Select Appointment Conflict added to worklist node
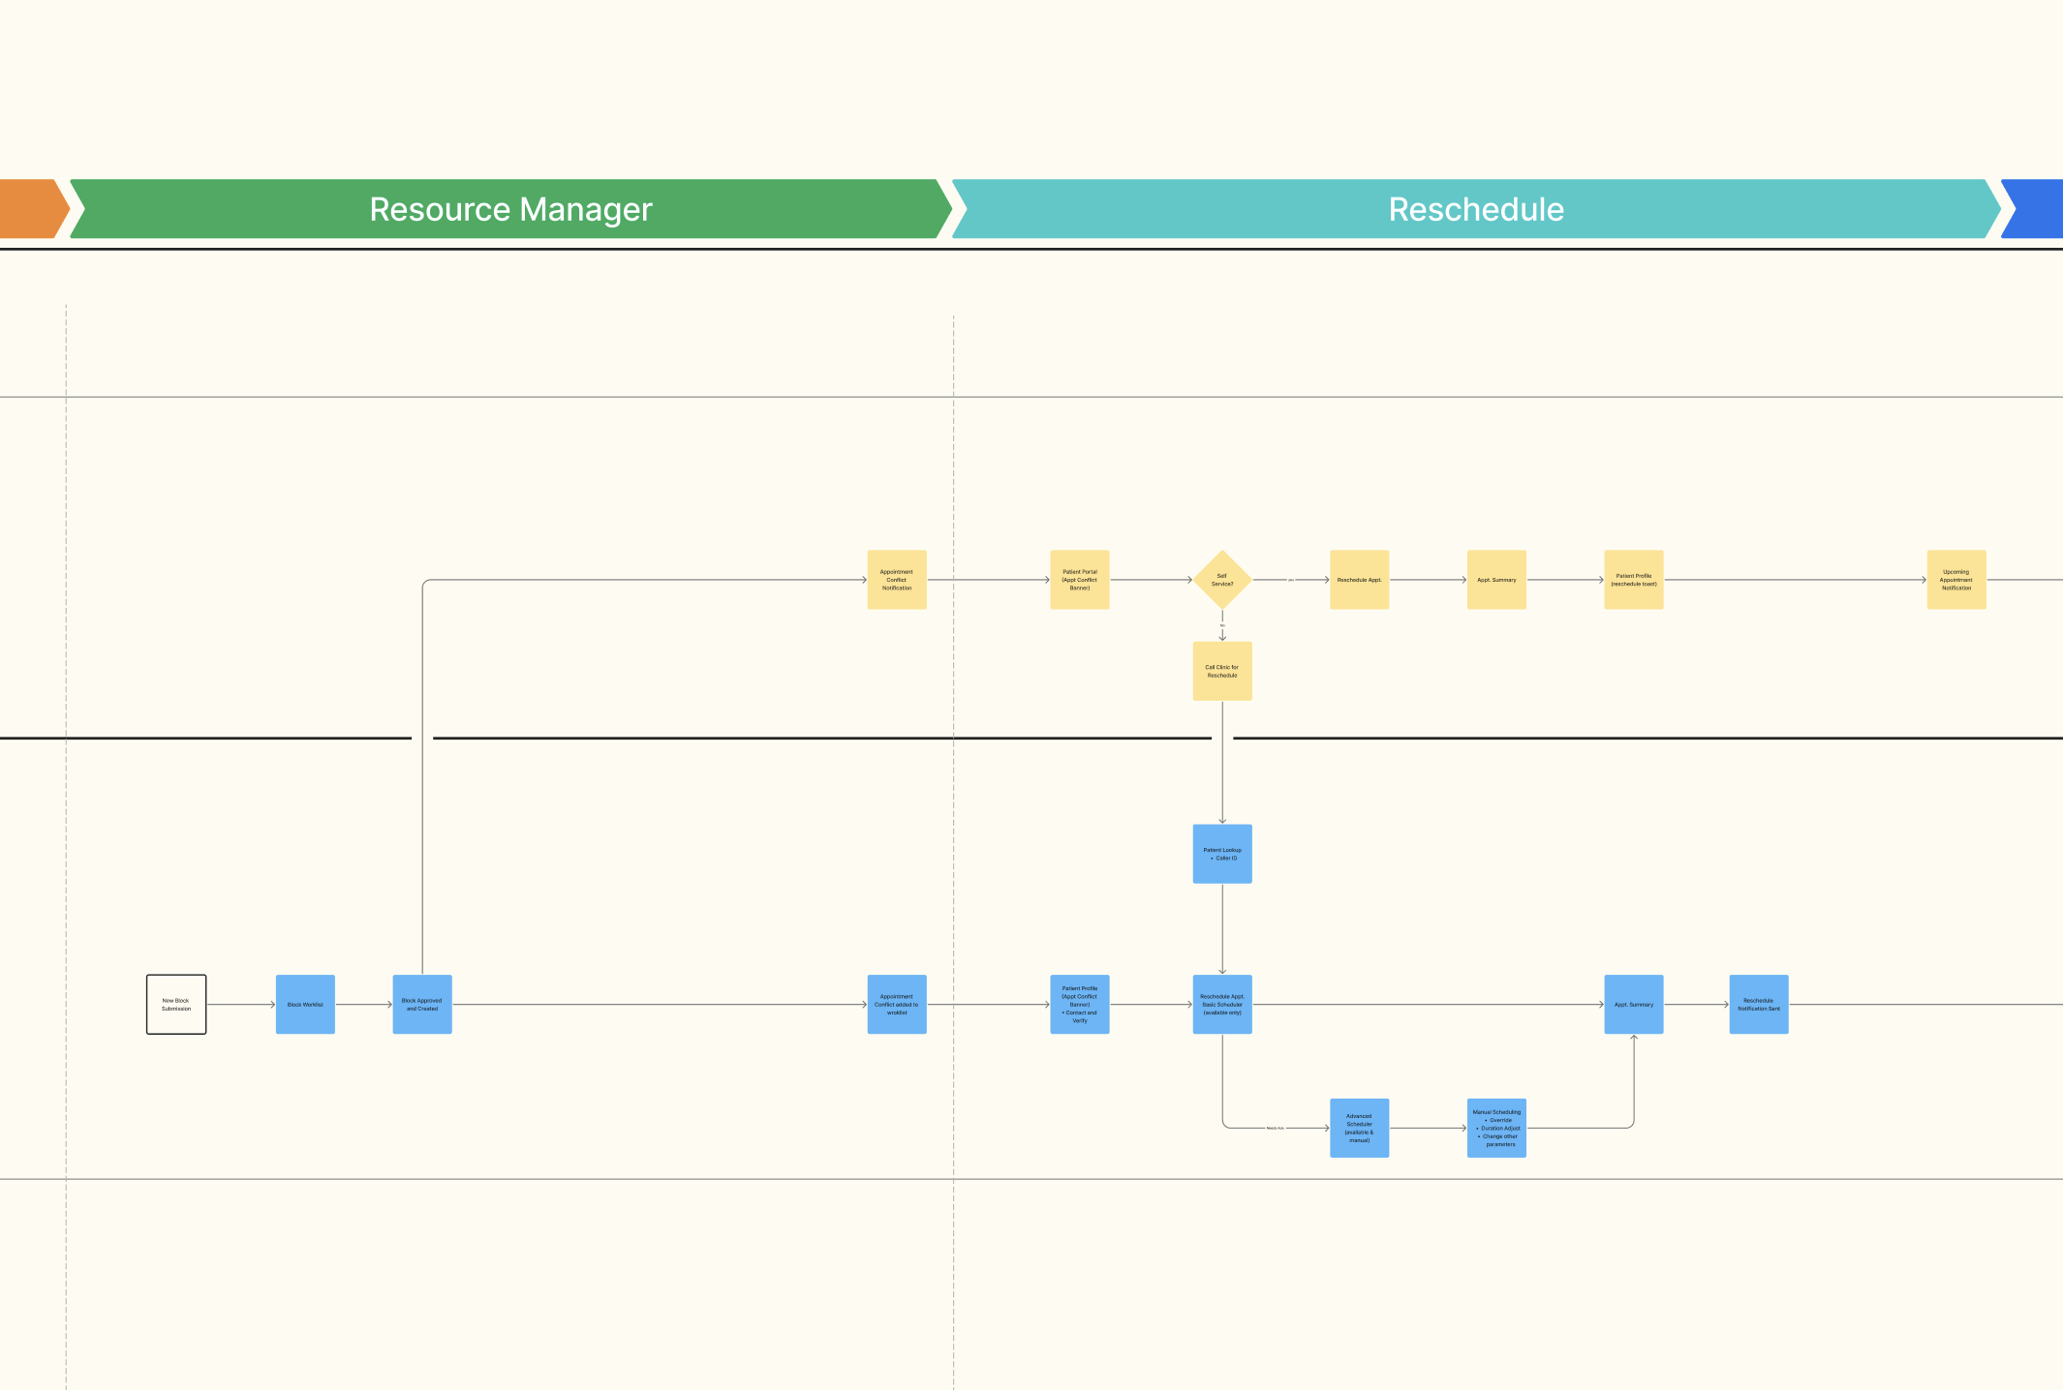Image resolution: width=2063 pixels, height=1390 pixels. [897, 1005]
